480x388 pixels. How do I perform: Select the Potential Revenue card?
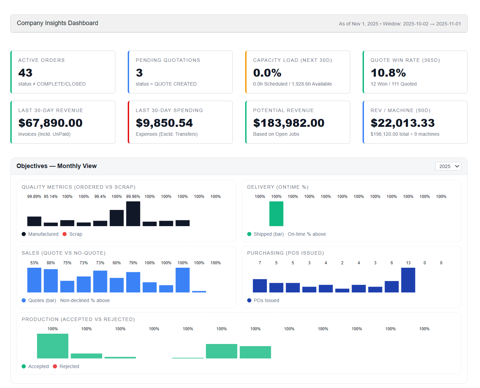pyautogui.click(x=298, y=122)
